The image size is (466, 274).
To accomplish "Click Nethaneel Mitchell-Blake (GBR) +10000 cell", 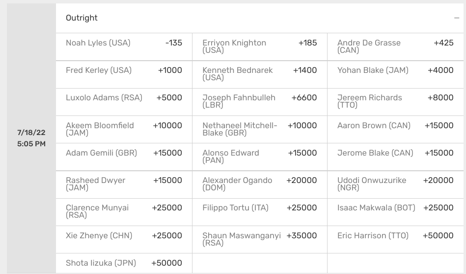I will [260, 130].
